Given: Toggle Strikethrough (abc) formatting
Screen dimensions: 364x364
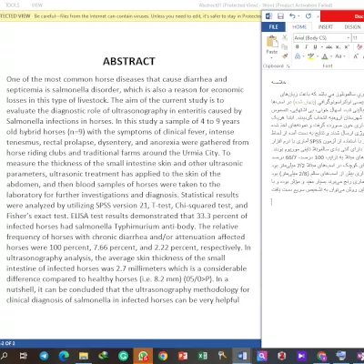Looking at the screenshot, I should click(x=329, y=47).
